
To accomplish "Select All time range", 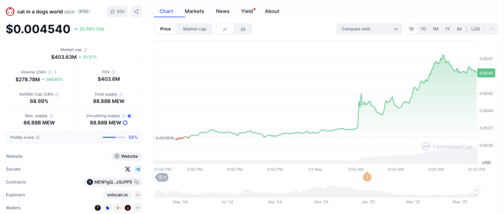I will (459, 29).
